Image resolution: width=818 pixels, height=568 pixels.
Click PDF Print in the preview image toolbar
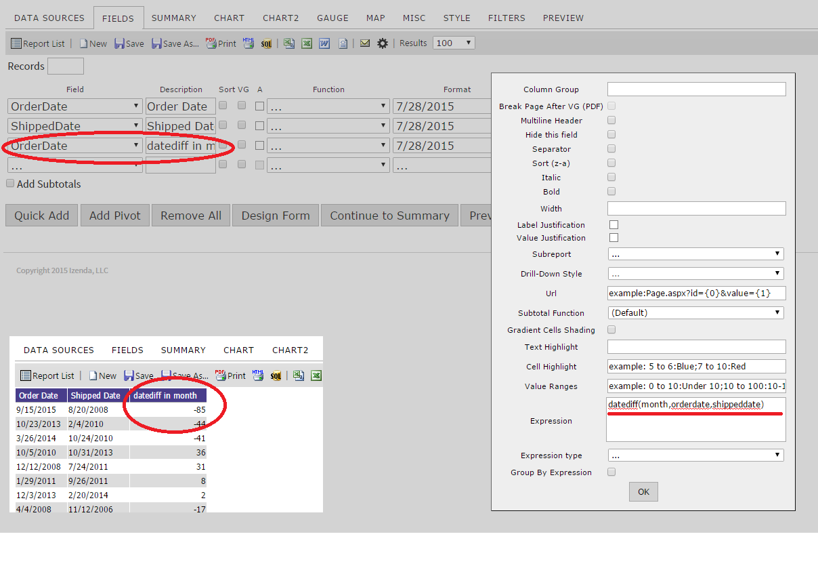(230, 376)
